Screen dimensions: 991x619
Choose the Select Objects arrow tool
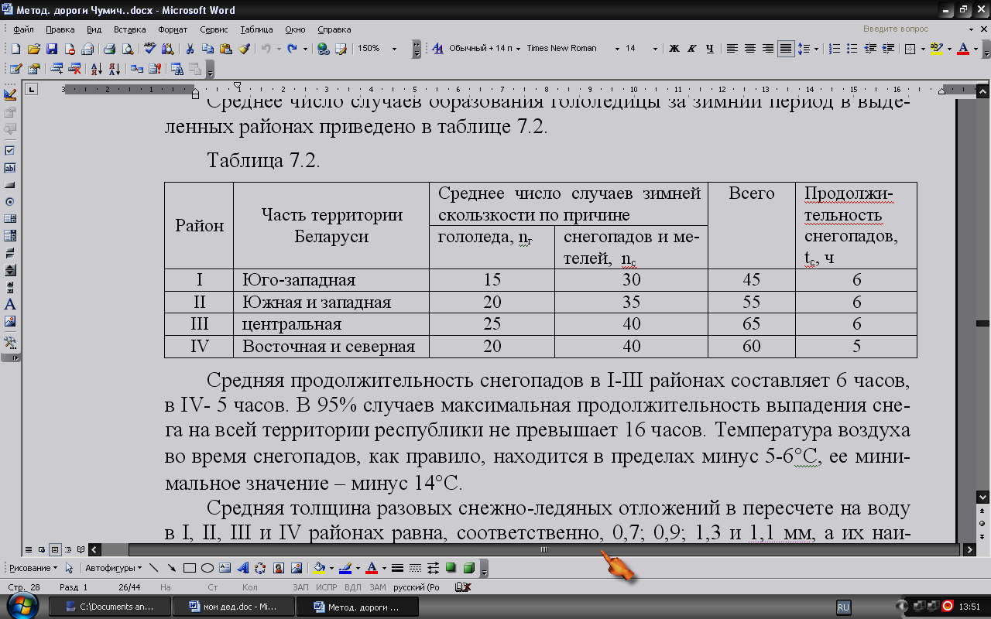tap(69, 568)
